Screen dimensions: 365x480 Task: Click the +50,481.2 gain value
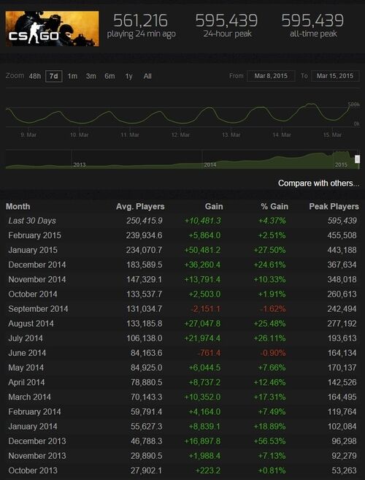202,250
